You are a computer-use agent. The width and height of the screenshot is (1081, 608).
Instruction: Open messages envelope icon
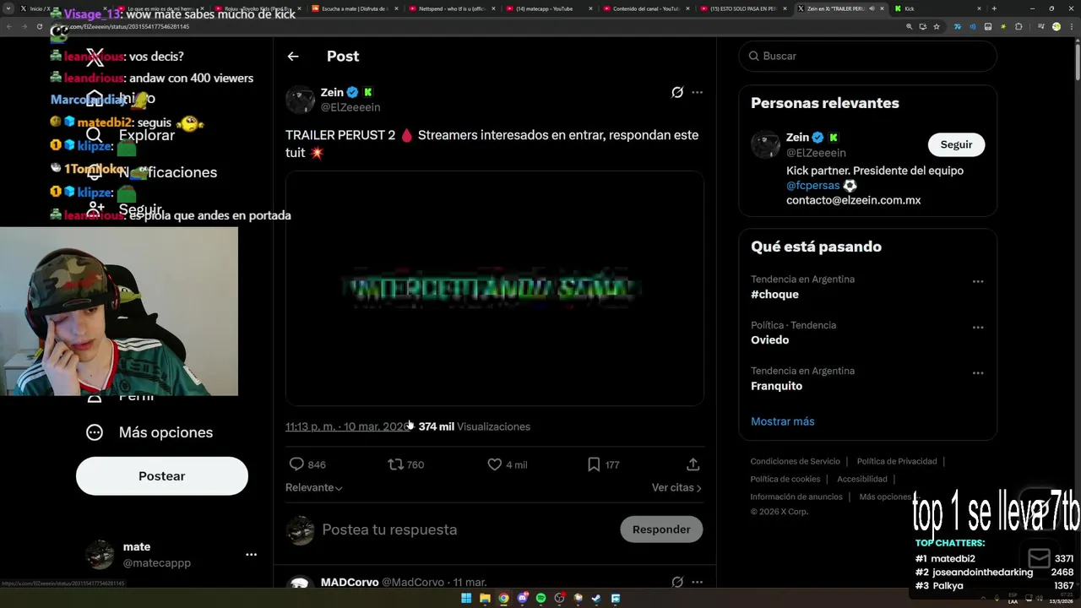1039,558
